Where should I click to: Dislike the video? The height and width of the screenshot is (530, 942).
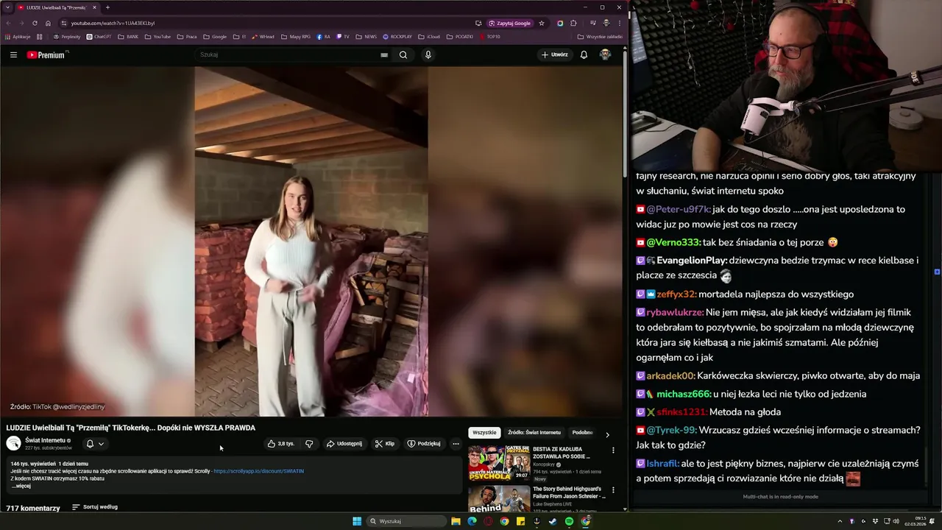pos(309,444)
